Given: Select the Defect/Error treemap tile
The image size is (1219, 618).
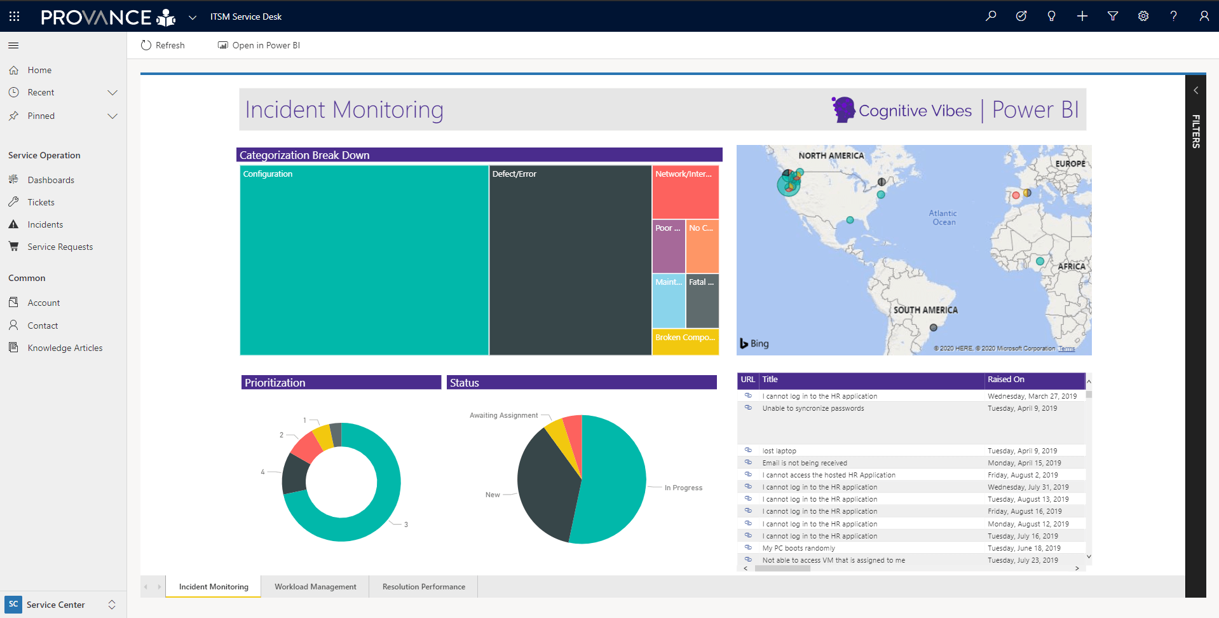Looking at the screenshot, I should pyautogui.click(x=570, y=260).
